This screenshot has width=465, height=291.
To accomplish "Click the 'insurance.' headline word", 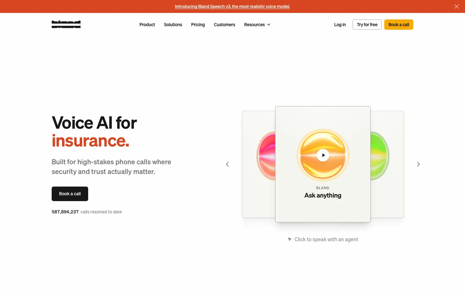I will click(x=90, y=141).
